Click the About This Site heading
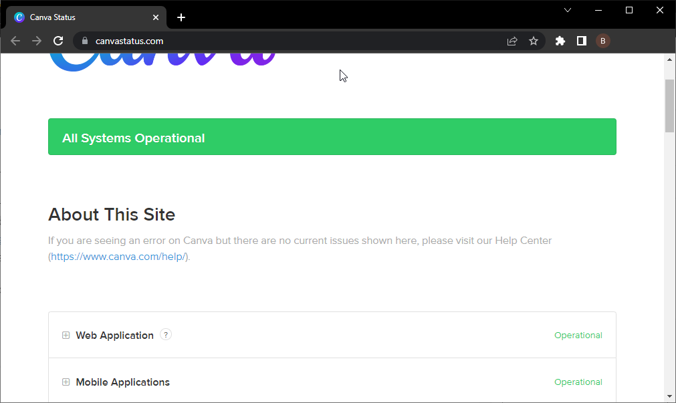The height and width of the screenshot is (403, 676). point(112,215)
